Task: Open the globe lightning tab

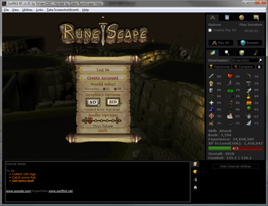Action: pyautogui.click(x=242, y=53)
